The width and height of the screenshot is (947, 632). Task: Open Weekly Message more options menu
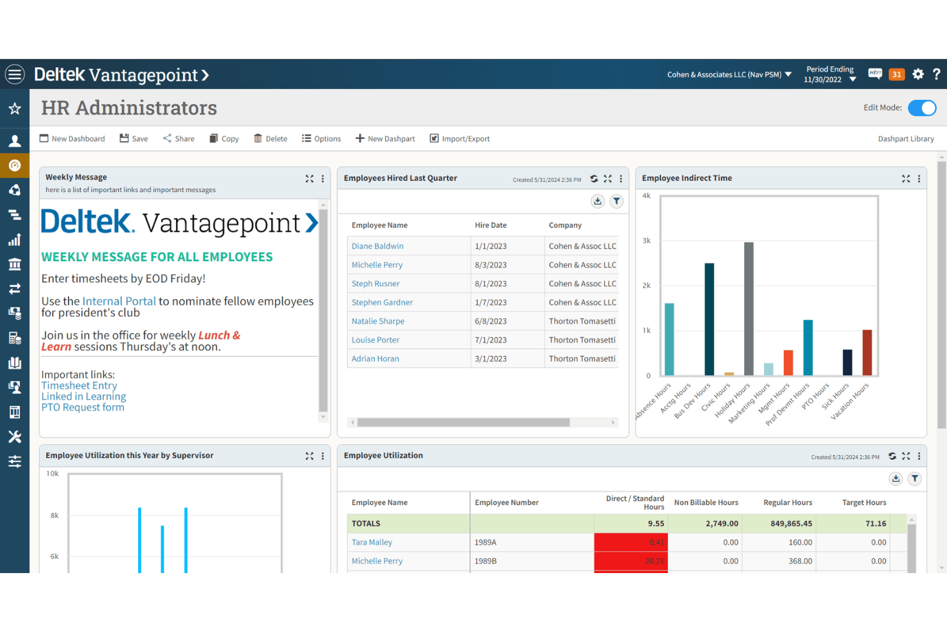(x=322, y=179)
